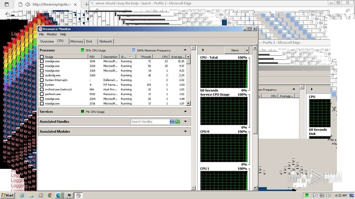Click the blue Maximum Frequency indicator square
The height and width of the screenshot is (199, 355).
tap(134, 50)
